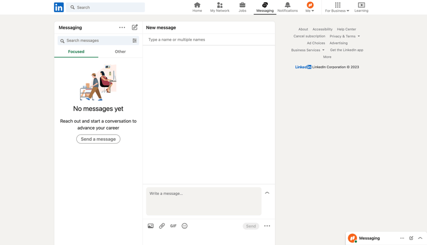427x245 pixels.
Task: Expand Business Services dropdown
Action: click(x=308, y=50)
